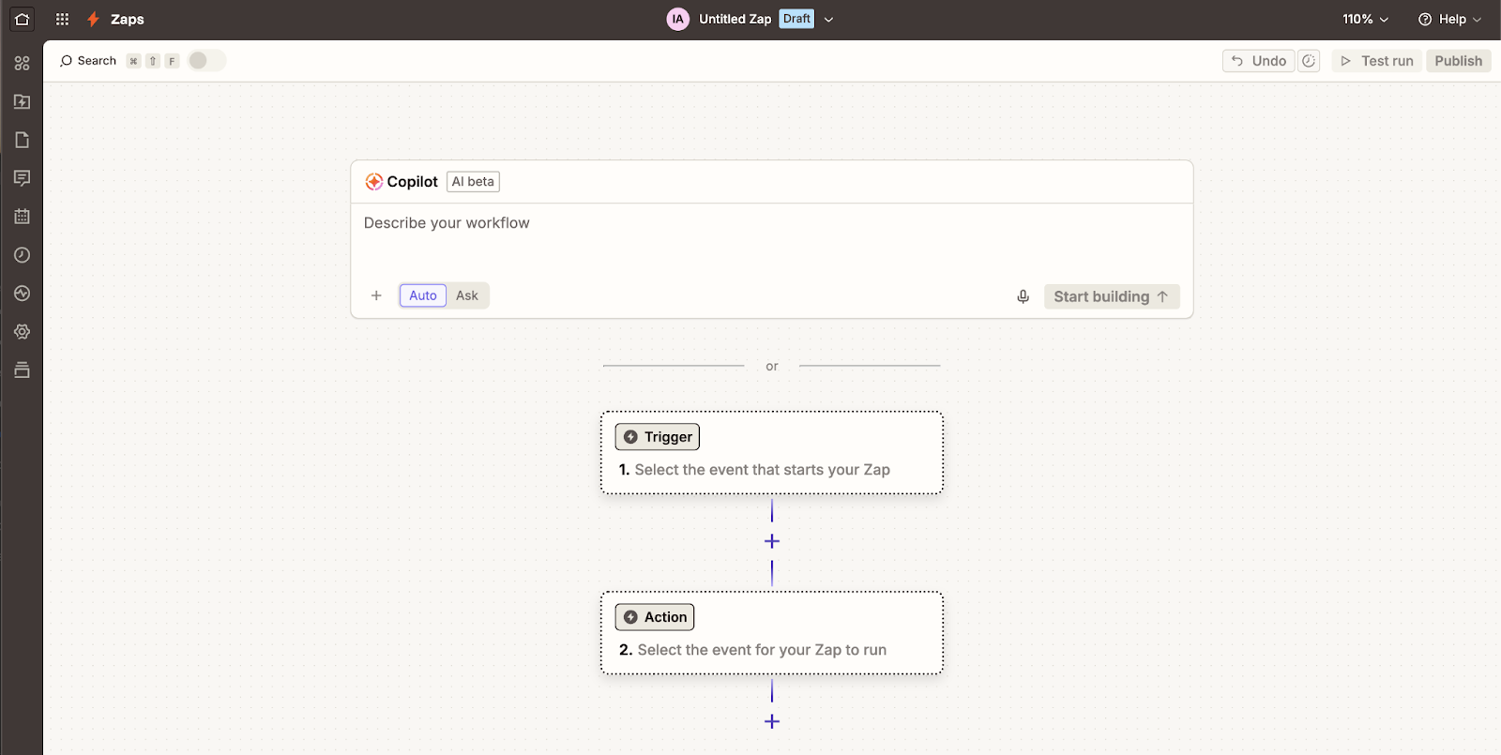
Task: Click the Publish button
Action: pyautogui.click(x=1458, y=61)
